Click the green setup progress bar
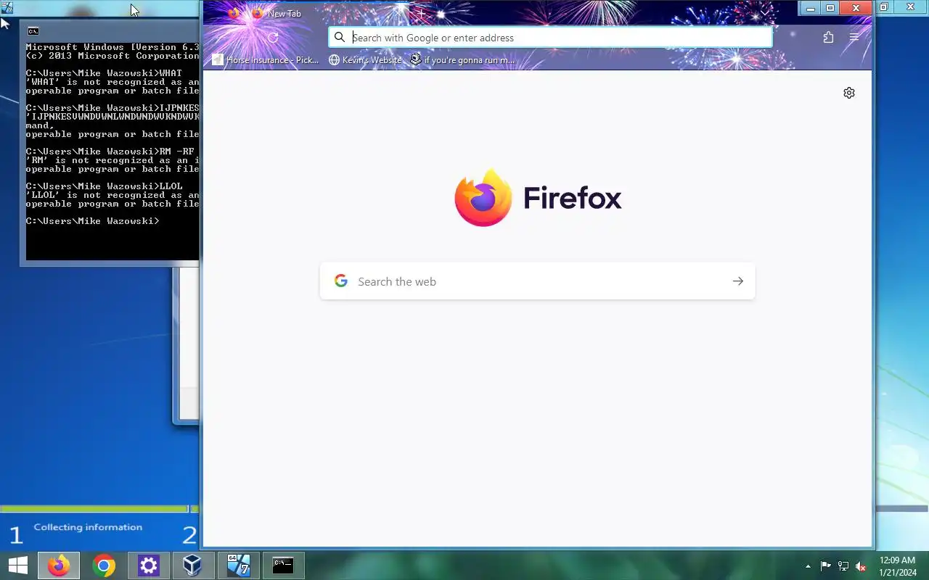 [x=94, y=509]
